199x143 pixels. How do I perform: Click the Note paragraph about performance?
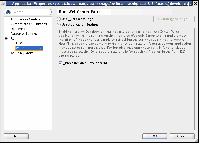click(x=125, y=50)
